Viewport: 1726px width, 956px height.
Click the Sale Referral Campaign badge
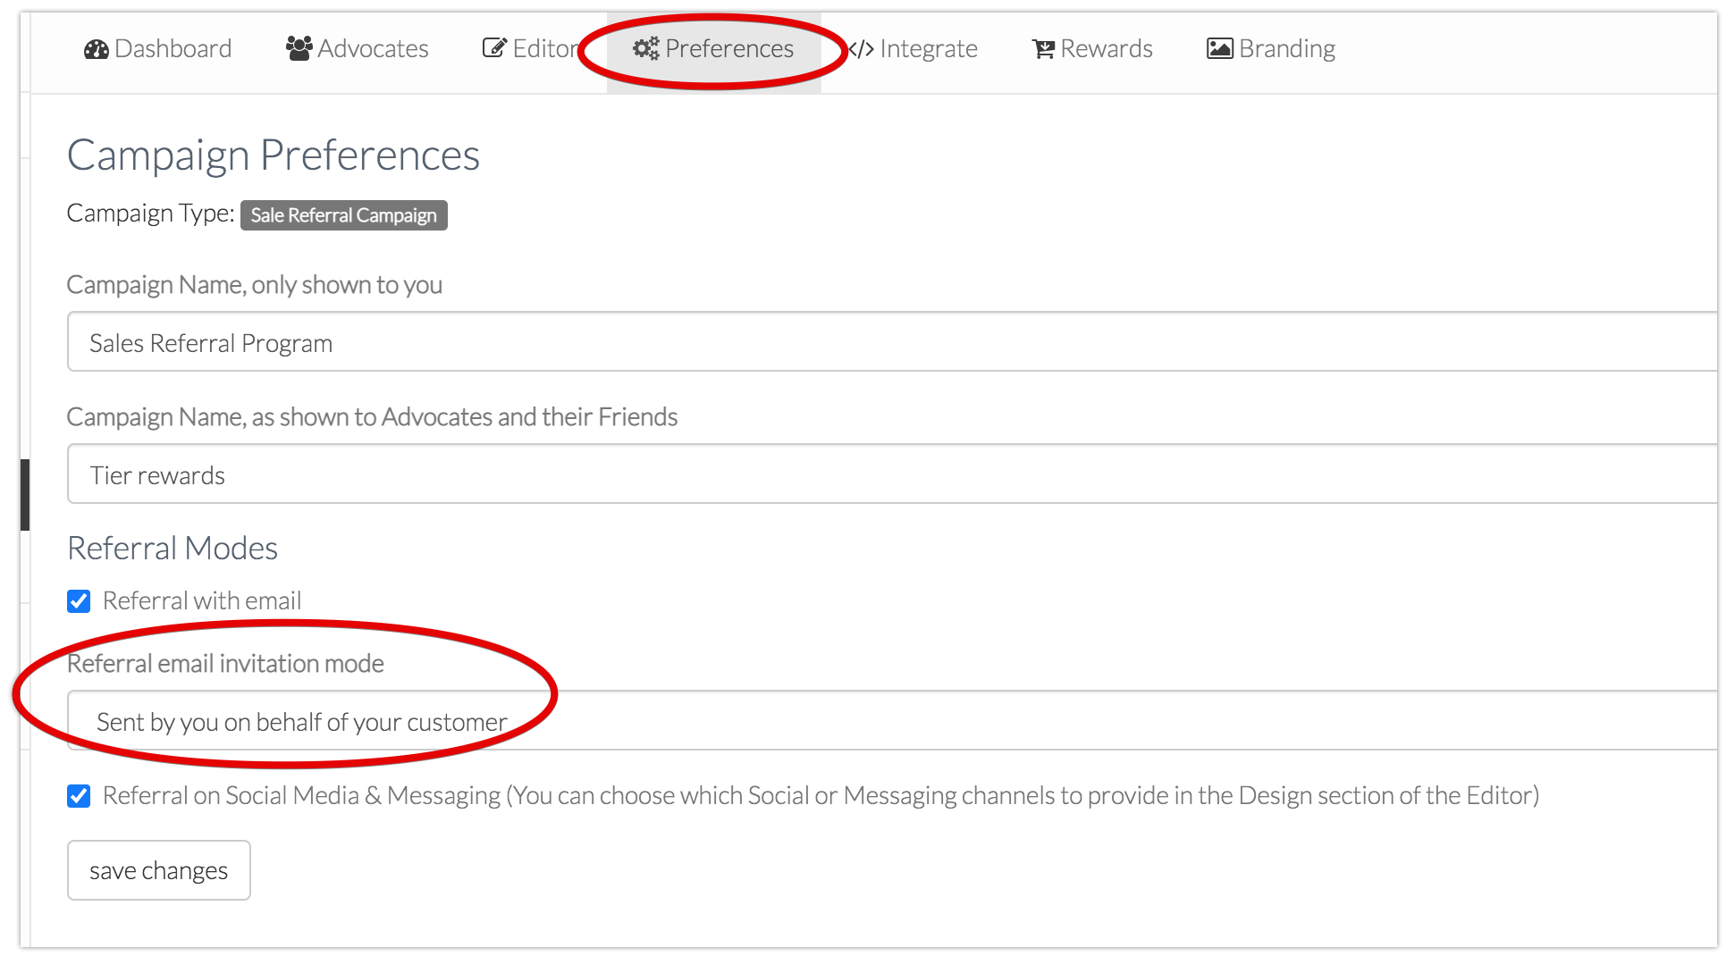coord(343,215)
